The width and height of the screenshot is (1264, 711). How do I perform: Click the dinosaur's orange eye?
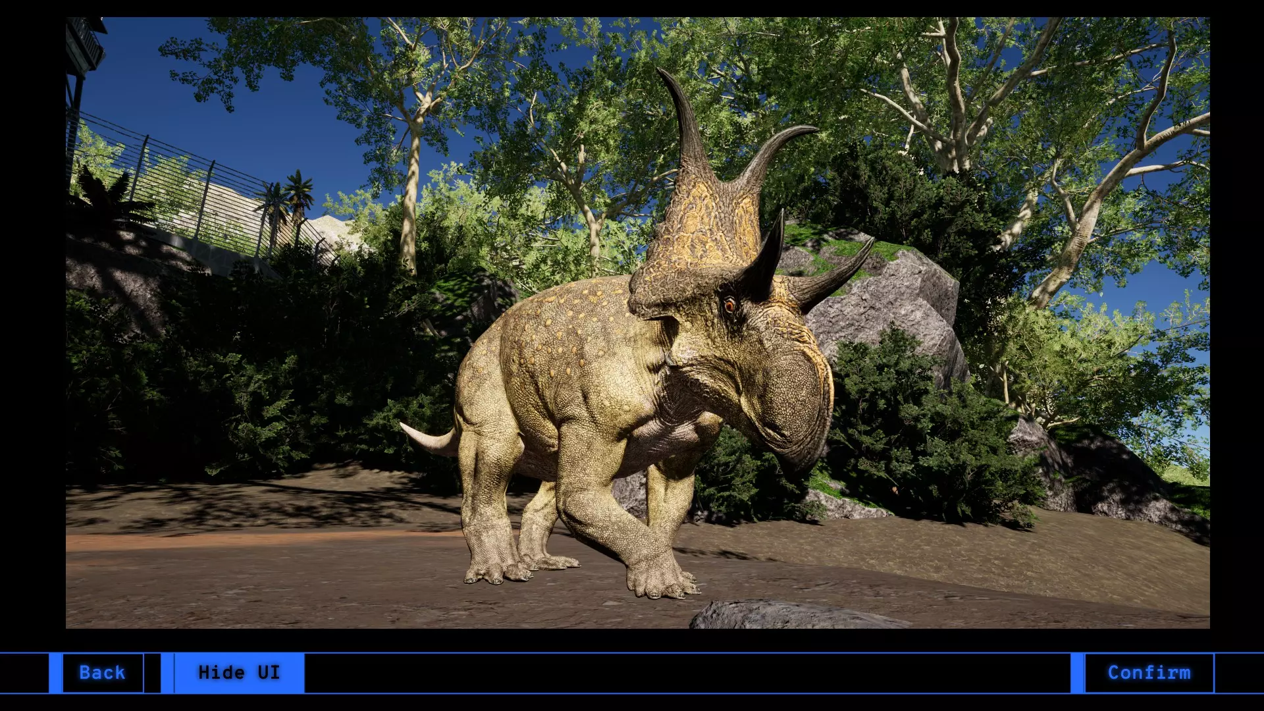click(x=729, y=305)
